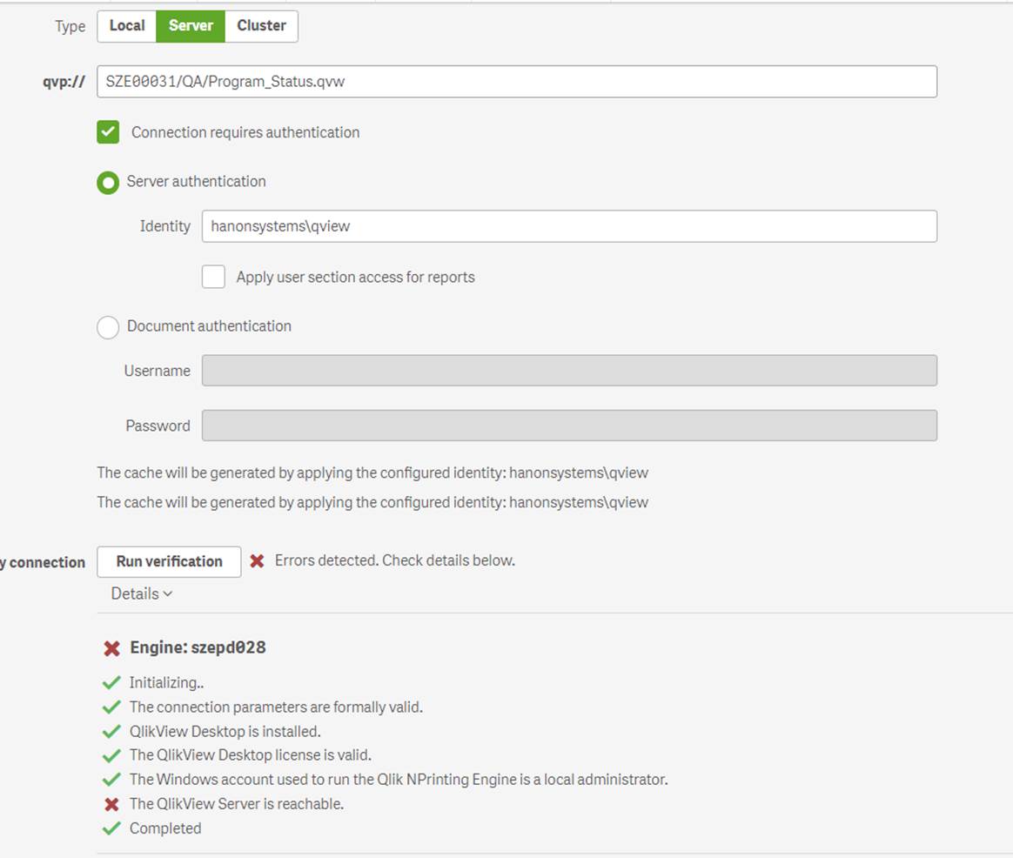Switch connection type to Local
This screenshot has height=858, width=1013.
[126, 26]
